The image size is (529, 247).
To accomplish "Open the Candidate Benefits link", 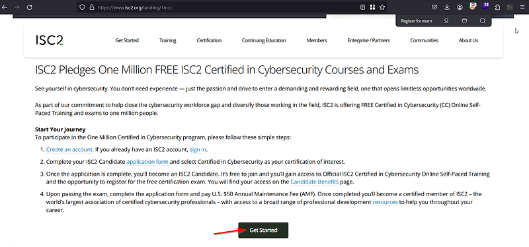I will tap(315, 182).
